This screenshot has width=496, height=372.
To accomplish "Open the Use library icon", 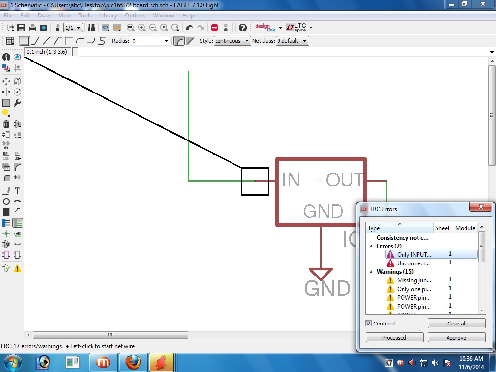I will pyautogui.click(x=92, y=28).
